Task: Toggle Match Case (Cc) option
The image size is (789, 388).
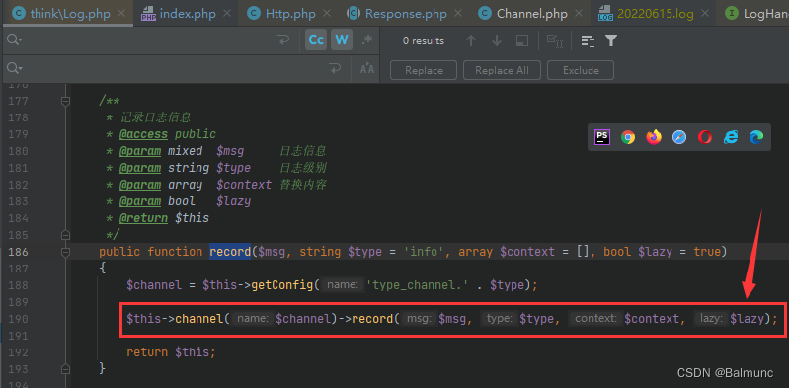Action: coord(316,39)
